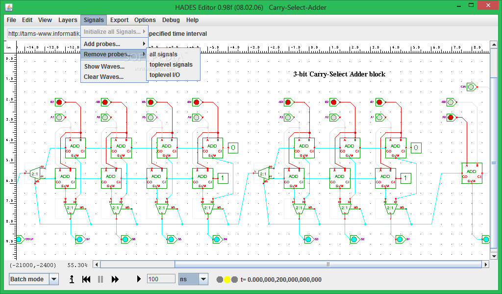The image size is (502, 294).
Task: Fast-forward the simulation
Action: (x=115, y=279)
